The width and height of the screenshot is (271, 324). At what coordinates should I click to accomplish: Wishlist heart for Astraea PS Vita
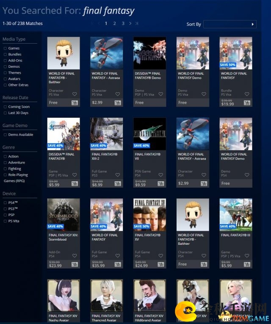pyautogui.click(x=118, y=94)
